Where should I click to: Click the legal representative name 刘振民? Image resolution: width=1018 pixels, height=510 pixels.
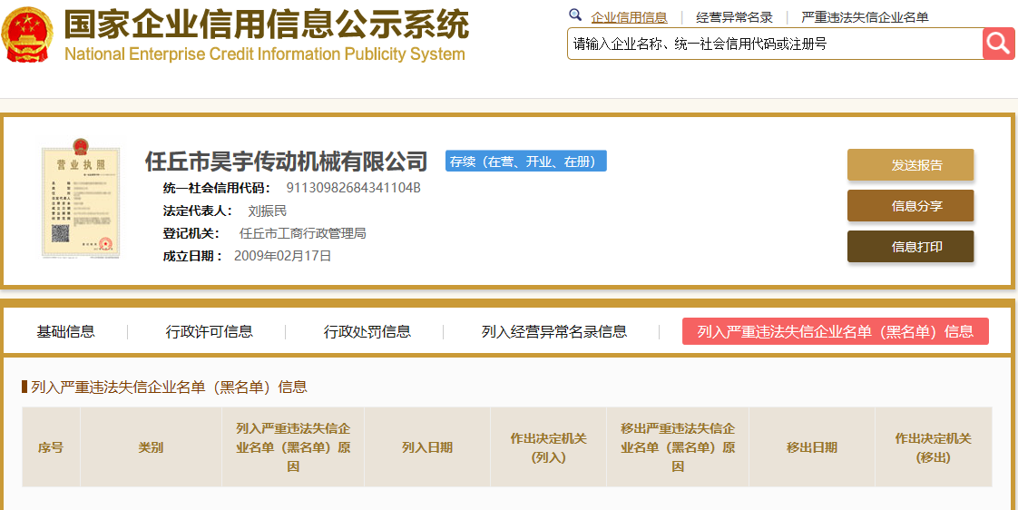click(x=267, y=211)
